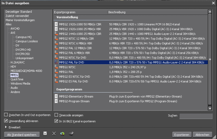This screenshot has width=217, height=139.
Task: Click icon of selected MPEG2 PAL für DVD
Action: (56, 62)
